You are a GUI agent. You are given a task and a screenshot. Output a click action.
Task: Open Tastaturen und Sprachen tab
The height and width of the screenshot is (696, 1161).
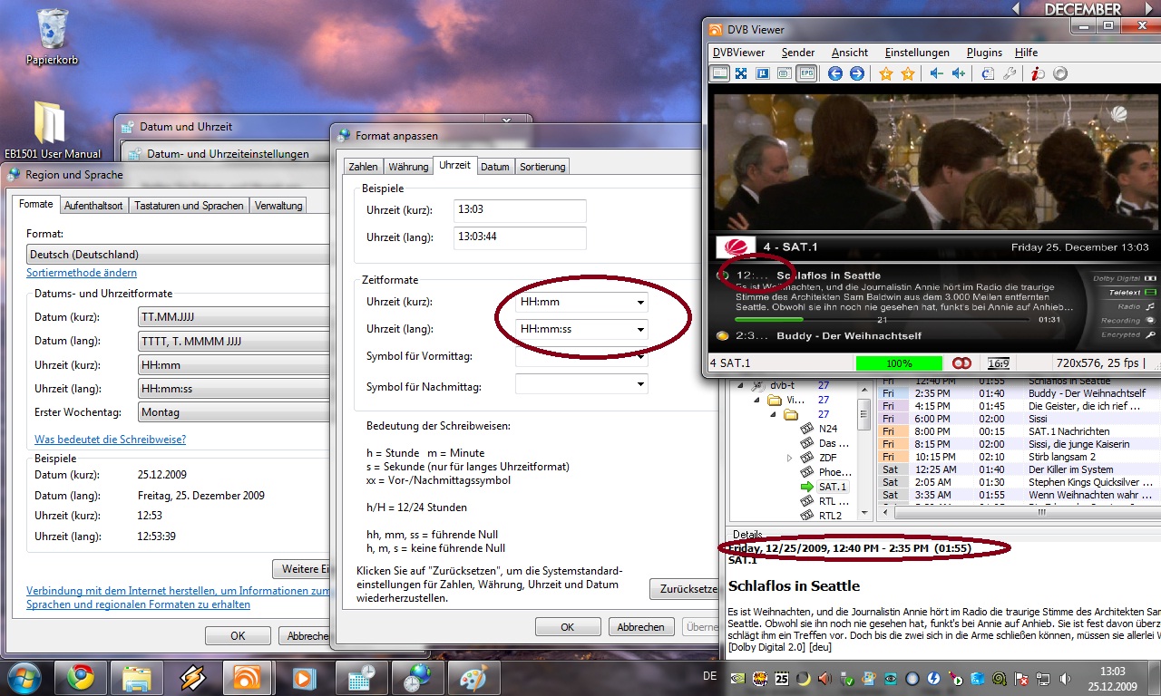[x=189, y=206]
